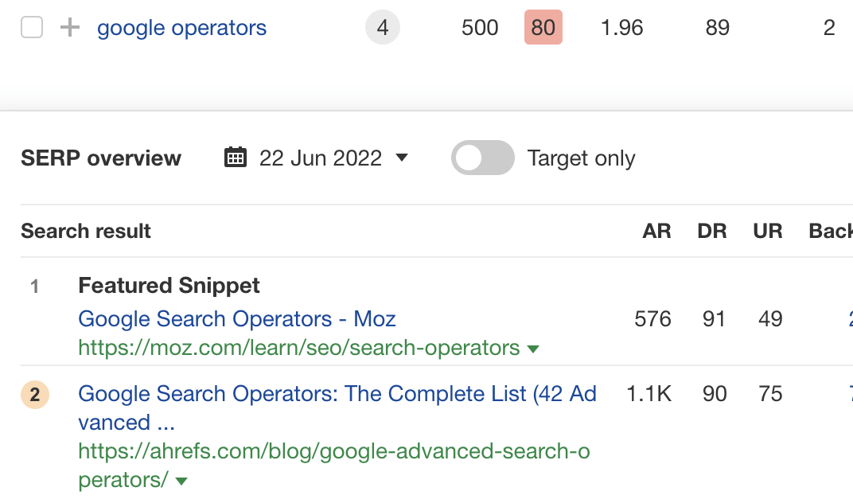Open the "Google Search Operators - Moz" result

(x=236, y=318)
